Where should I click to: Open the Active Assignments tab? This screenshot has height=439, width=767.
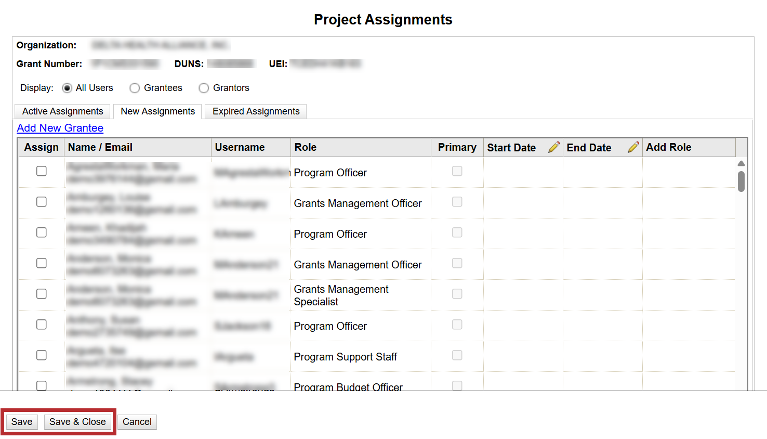click(62, 111)
